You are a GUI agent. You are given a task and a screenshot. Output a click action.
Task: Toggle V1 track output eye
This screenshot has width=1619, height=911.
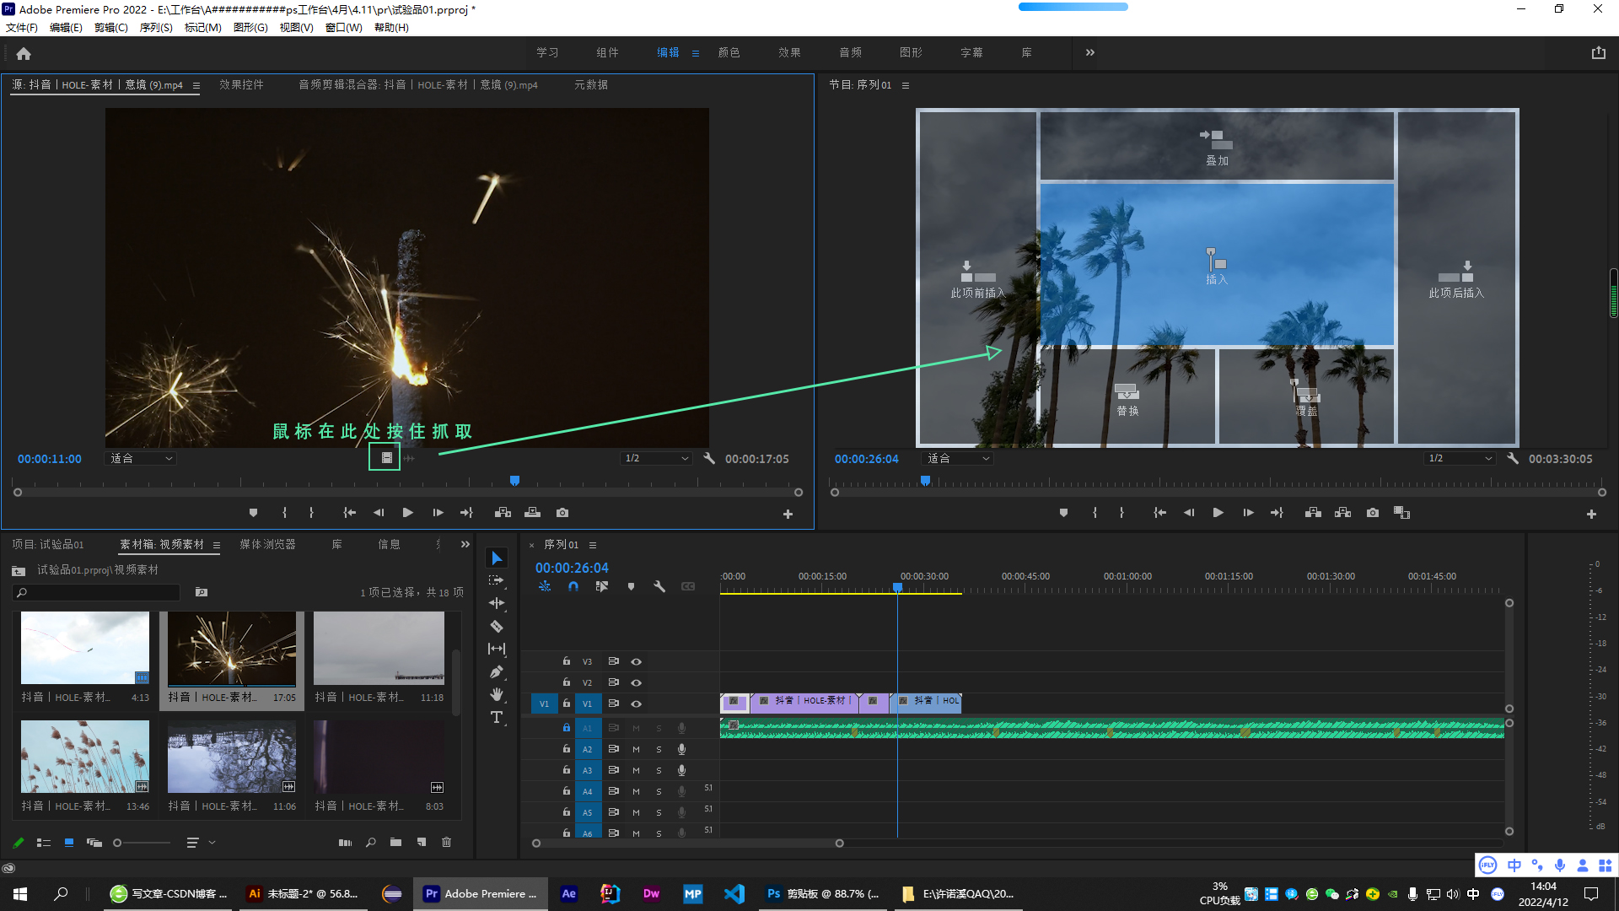pos(637,703)
